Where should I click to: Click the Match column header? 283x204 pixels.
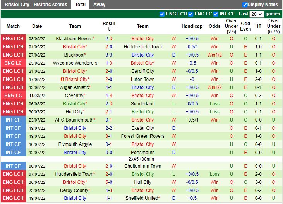coord(13,26)
